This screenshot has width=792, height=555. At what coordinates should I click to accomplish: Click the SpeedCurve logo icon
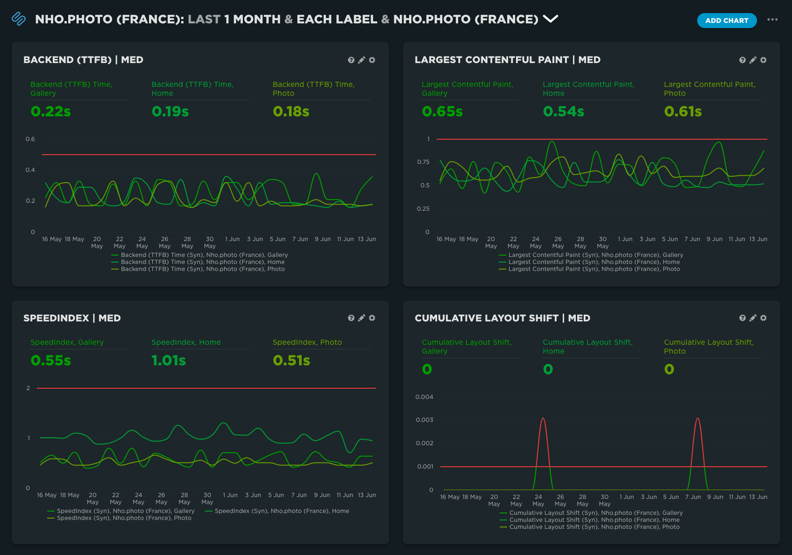19,19
